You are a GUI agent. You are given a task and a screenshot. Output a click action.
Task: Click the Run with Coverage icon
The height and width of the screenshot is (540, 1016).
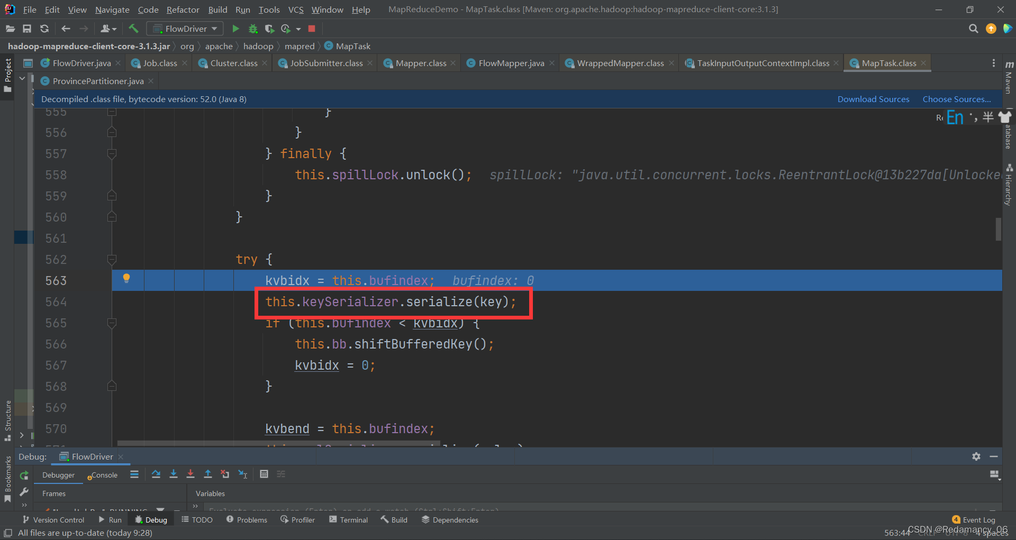[x=269, y=29]
